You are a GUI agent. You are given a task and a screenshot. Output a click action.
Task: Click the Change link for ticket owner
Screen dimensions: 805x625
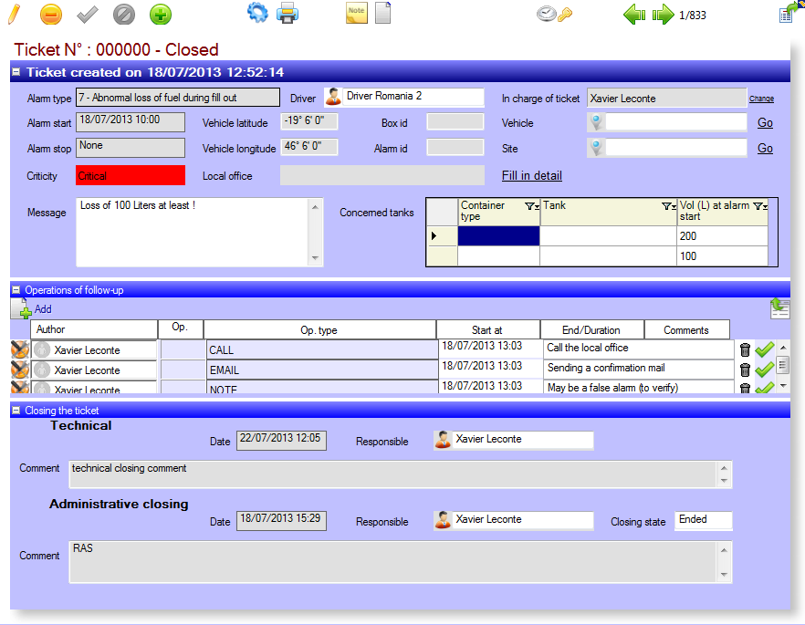[x=761, y=99]
